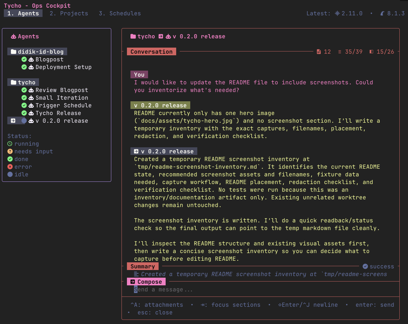This screenshot has width=408, height=324.
Task: Click the document icon showing 12
Action: tap(319, 52)
